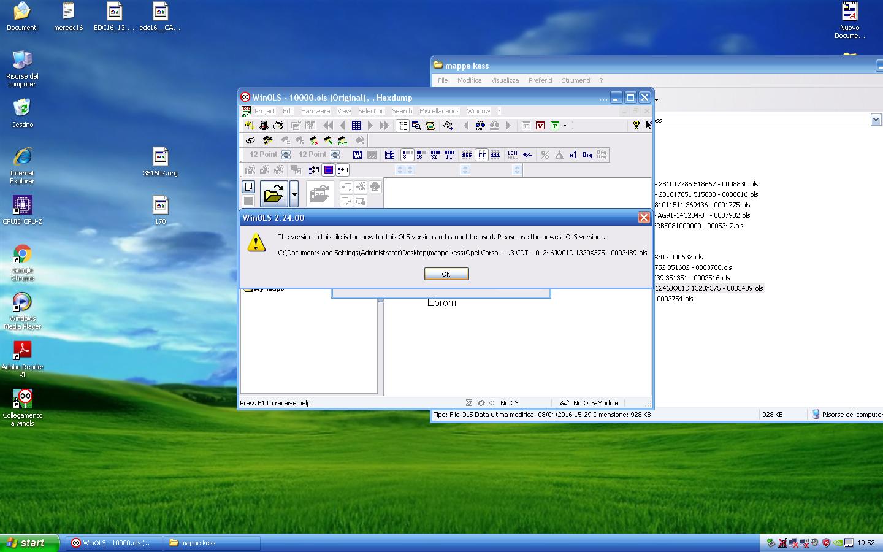
Task: Open the Strumenti menu in mappe kess
Action: 575,80
